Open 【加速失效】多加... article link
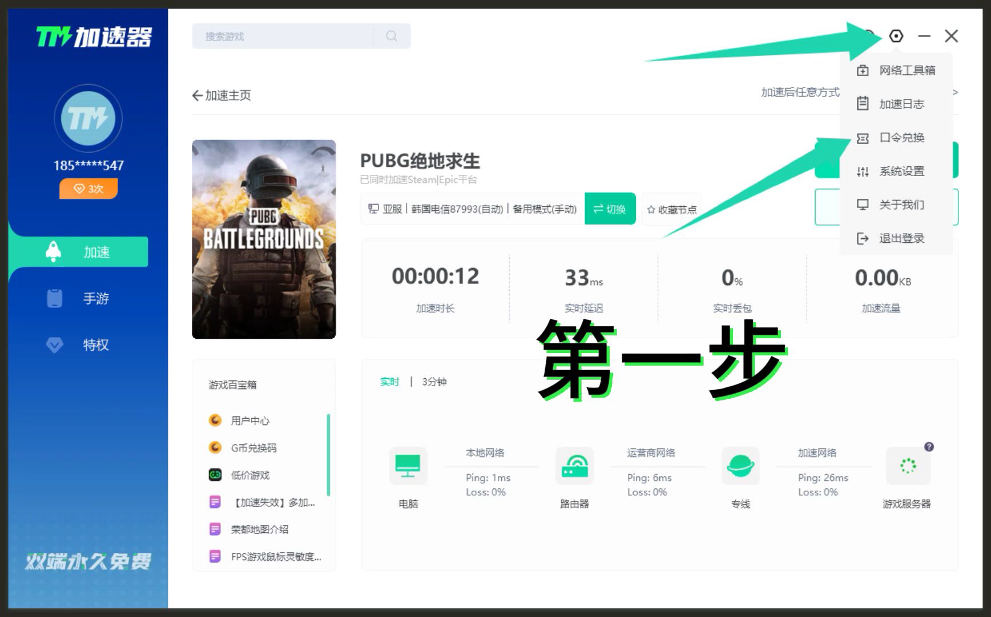This screenshot has height=617, width=991. click(x=273, y=503)
